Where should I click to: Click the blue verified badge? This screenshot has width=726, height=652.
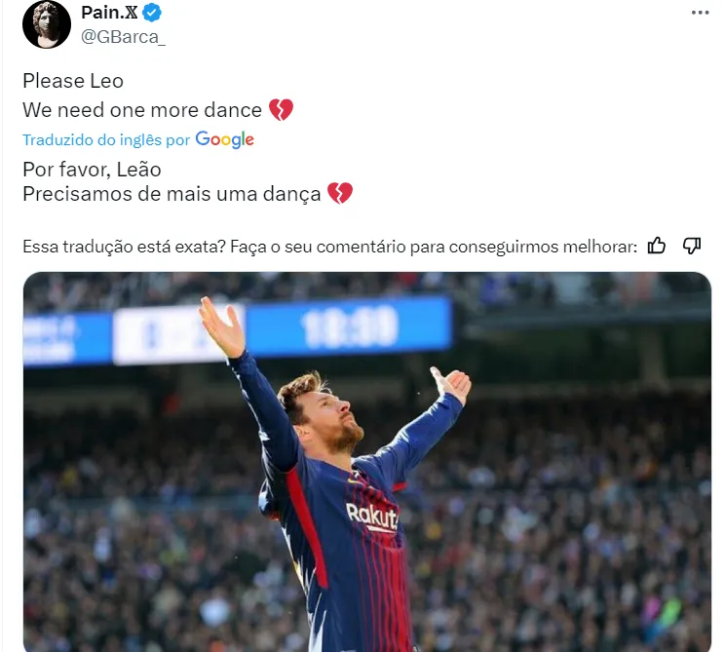click(153, 14)
